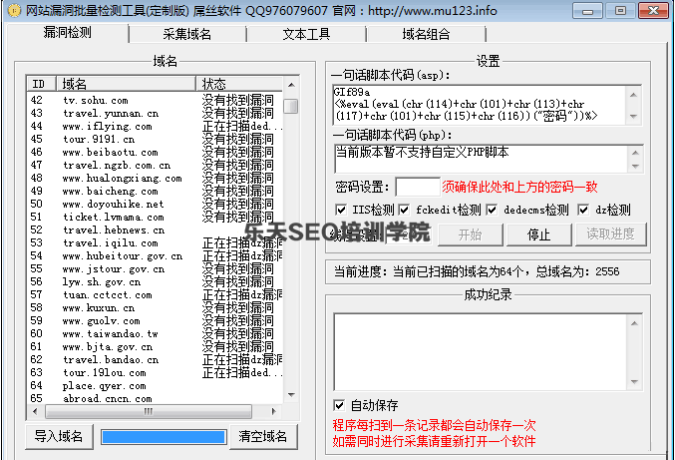Select row abroad.cncn.com
Image resolution: width=675 pixels, height=460 pixels.
(155, 398)
